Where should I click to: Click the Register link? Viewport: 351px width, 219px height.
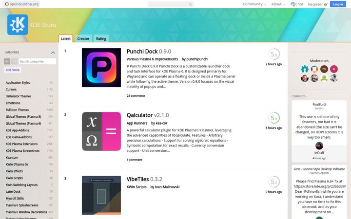coord(315,4)
